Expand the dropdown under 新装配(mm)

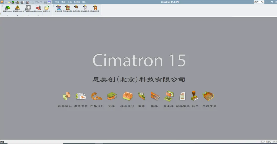[x=17, y=15]
